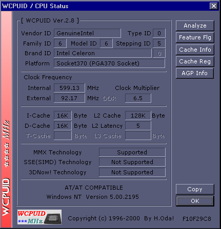Confirm with the OK button
The height and width of the screenshot is (229, 221).
(195, 201)
